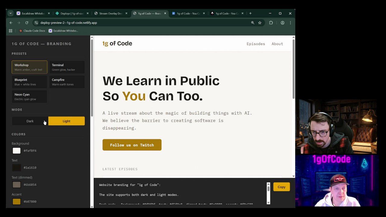Screen dimensions: 386x217
Task: Click the Claude Code Docs bookmark
Action: [32, 31]
